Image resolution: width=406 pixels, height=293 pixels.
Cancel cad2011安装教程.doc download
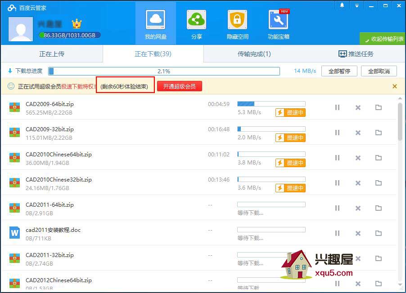(x=358, y=233)
